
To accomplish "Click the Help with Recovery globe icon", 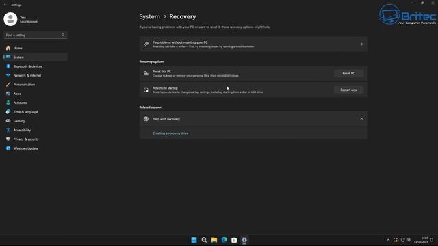I will (146, 119).
